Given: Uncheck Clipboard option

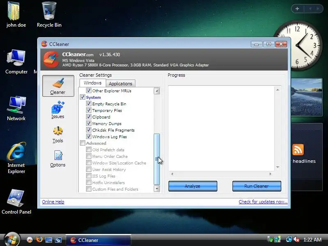Looking at the screenshot, I should [x=89, y=117].
